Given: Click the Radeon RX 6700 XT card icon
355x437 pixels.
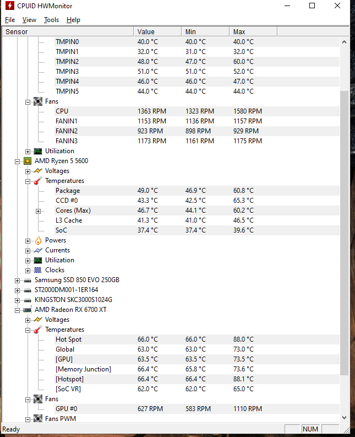Looking at the screenshot, I should coord(28,310).
